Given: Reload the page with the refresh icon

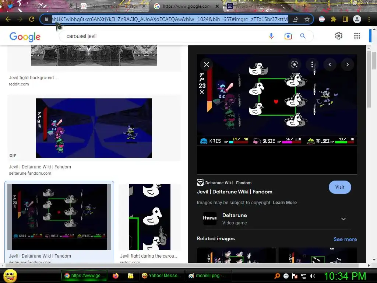Looking at the screenshot, I should (32, 19).
